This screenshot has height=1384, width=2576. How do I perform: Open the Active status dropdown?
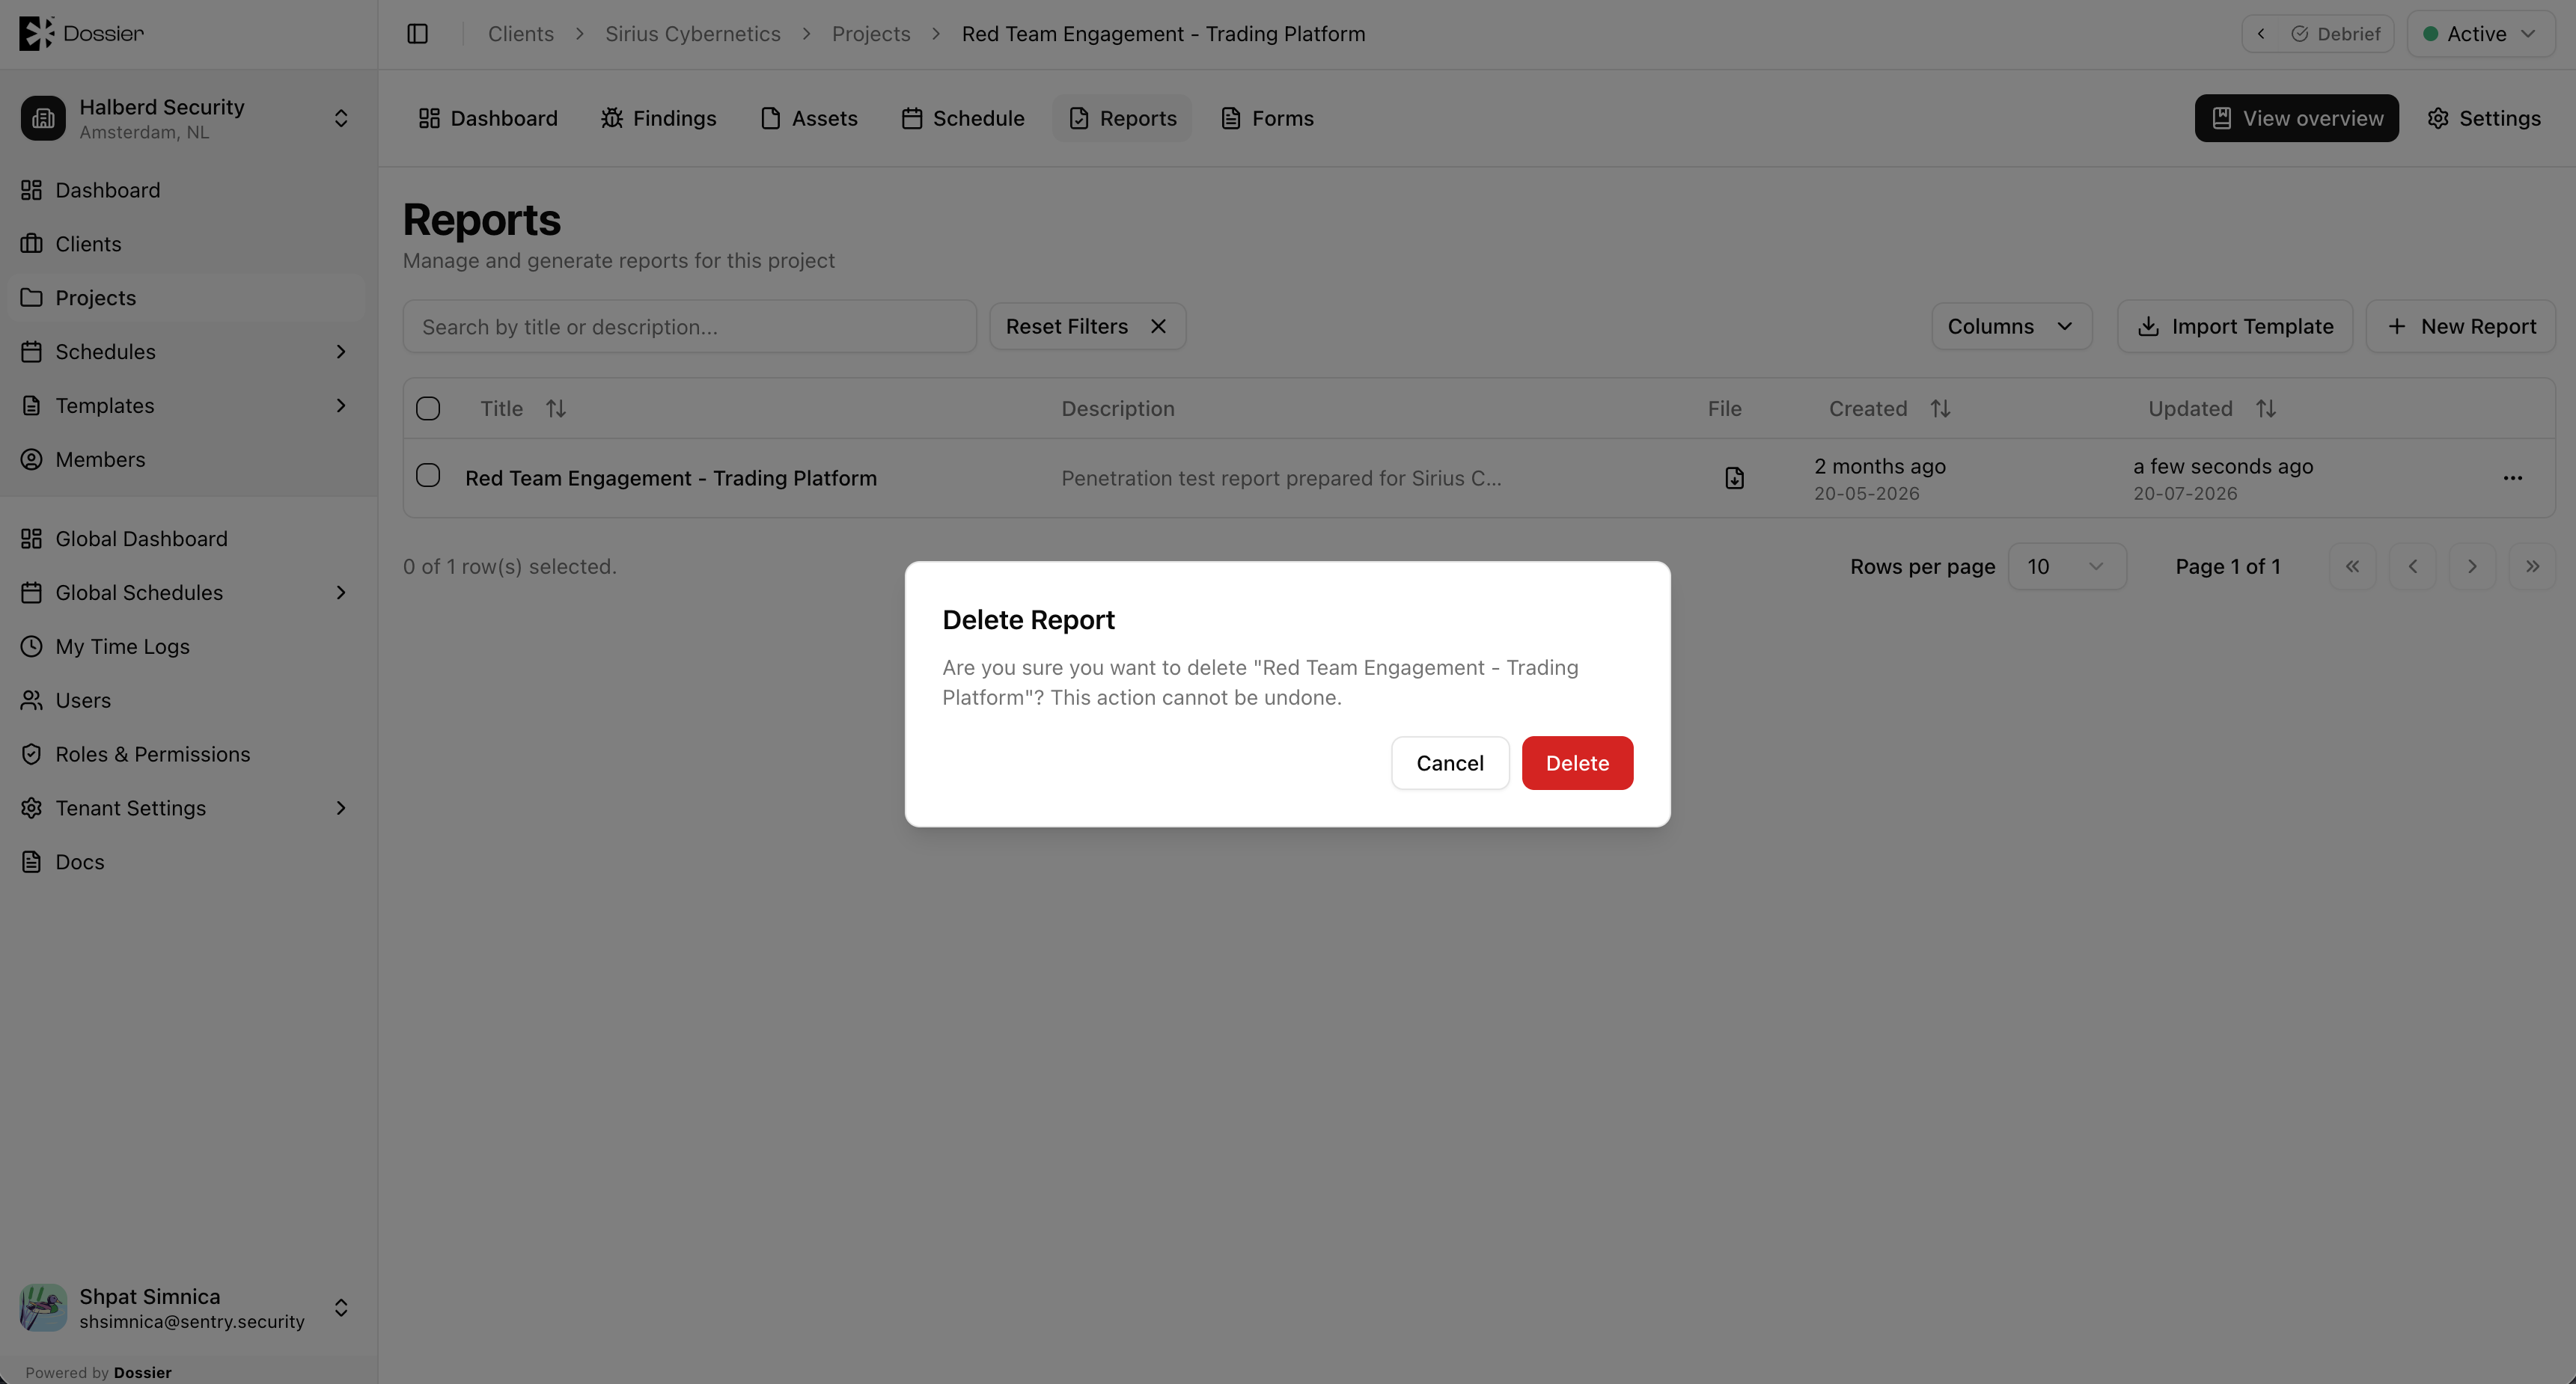[2481, 34]
